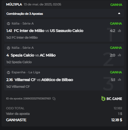
Task: Open the Spezia Calcio vs AC Milão match
Action: [x=33, y=55]
